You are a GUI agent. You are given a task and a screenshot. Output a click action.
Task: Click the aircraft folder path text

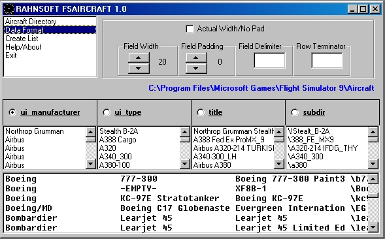(x=261, y=88)
